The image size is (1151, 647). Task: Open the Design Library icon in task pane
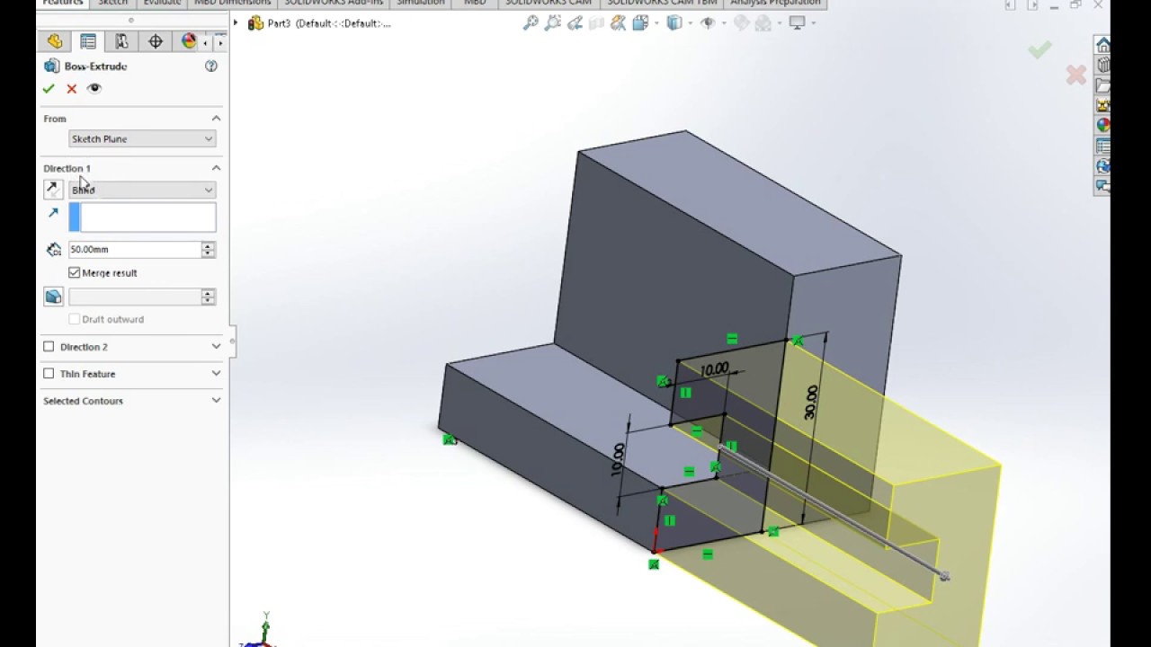pyautogui.click(x=1103, y=66)
